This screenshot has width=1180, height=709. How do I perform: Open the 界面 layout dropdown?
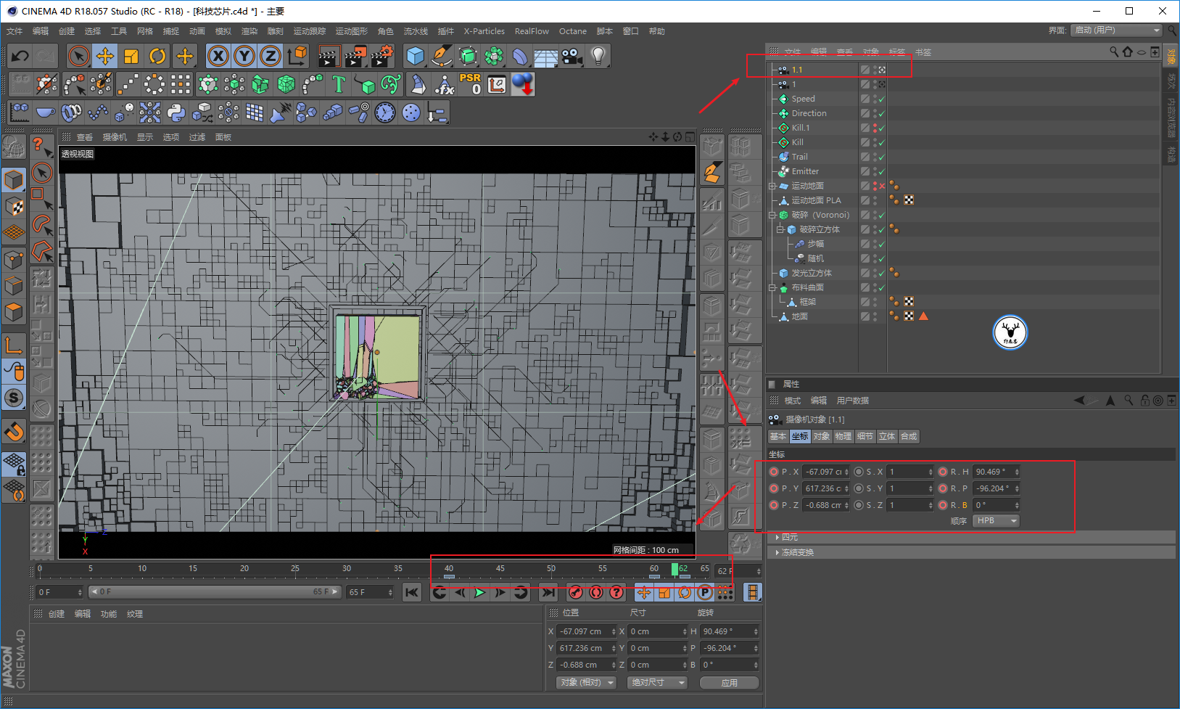point(1117,30)
